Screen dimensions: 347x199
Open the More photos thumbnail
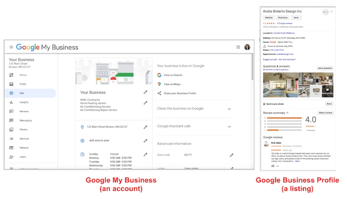coord(327,91)
